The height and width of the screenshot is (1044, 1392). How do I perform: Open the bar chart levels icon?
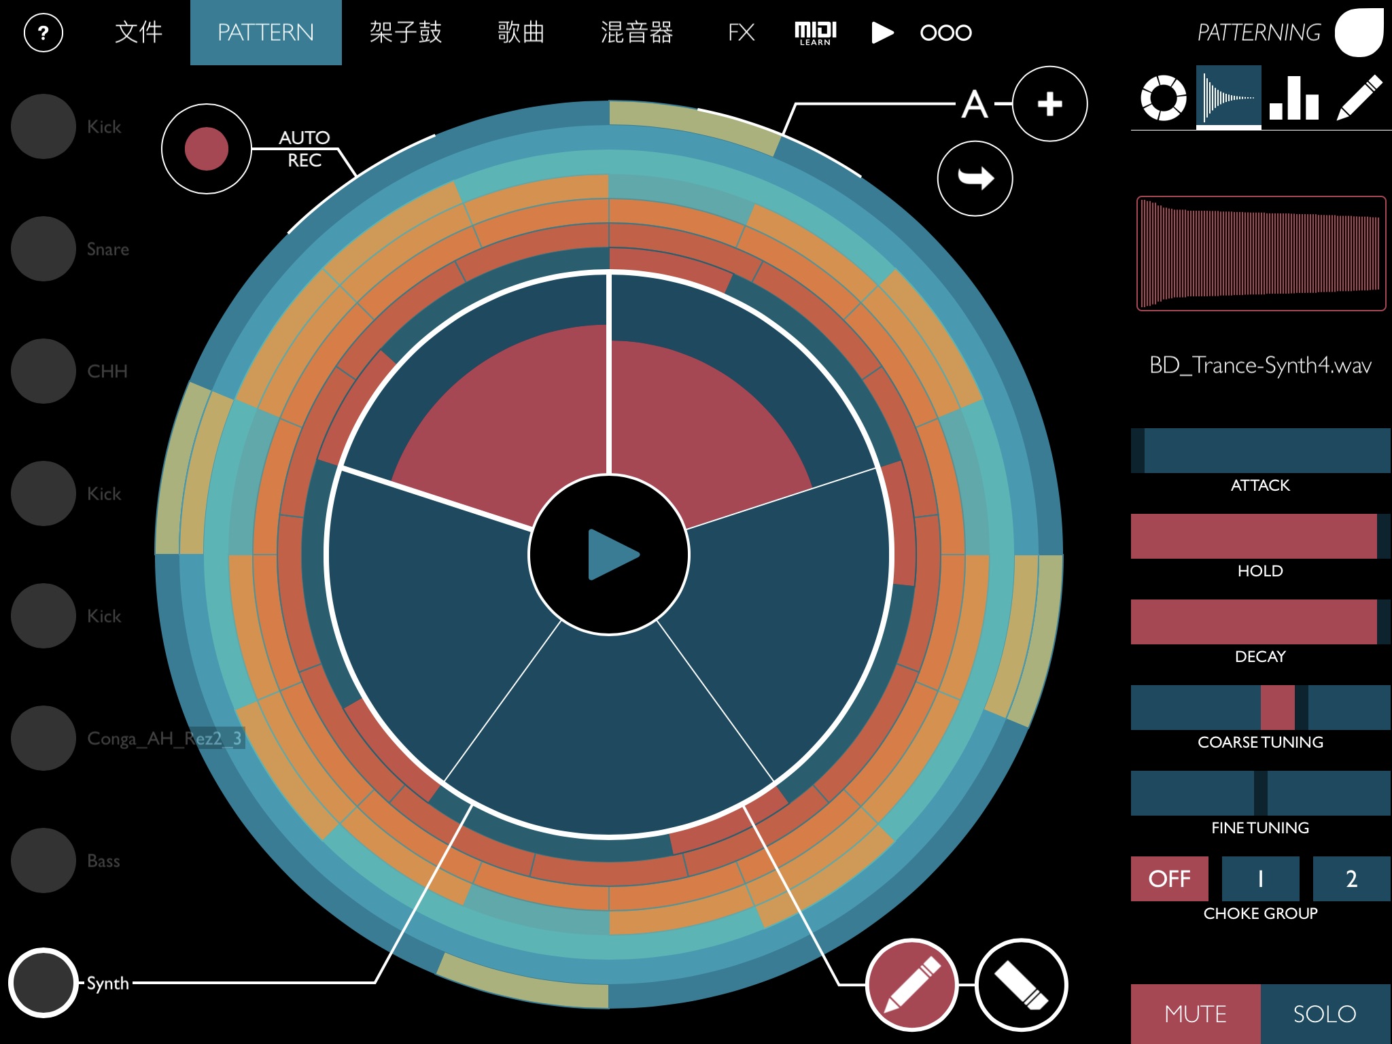1293,99
